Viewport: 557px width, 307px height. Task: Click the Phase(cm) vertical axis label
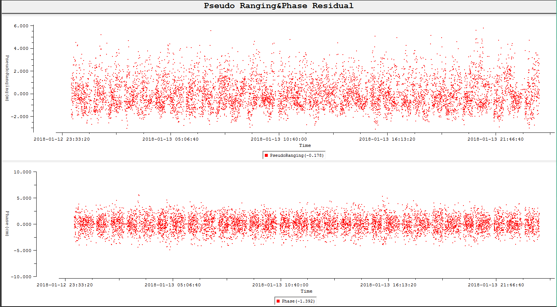pyautogui.click(x=7, y=224)
